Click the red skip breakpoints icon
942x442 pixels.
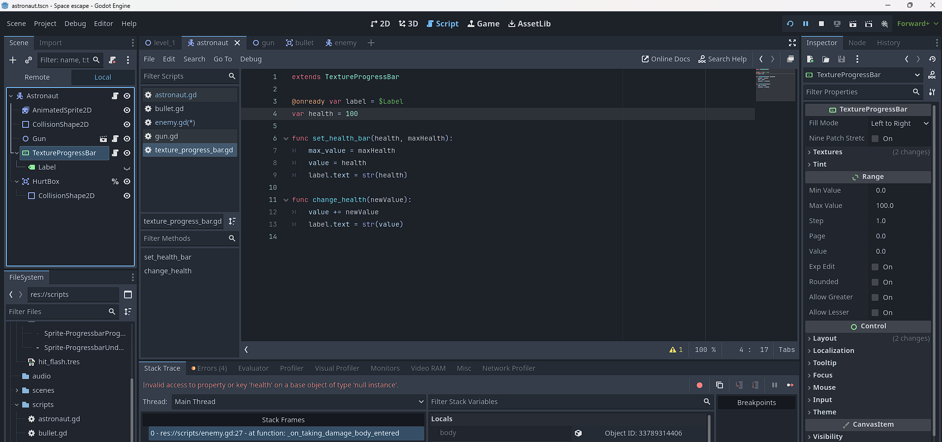coord(699,385)
